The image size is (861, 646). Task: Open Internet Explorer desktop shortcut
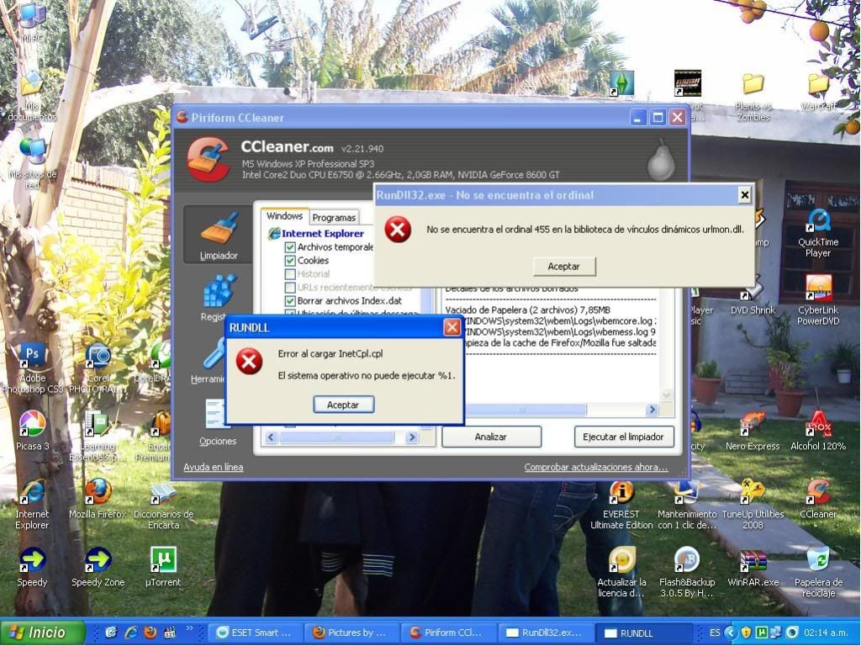[33, 503]
